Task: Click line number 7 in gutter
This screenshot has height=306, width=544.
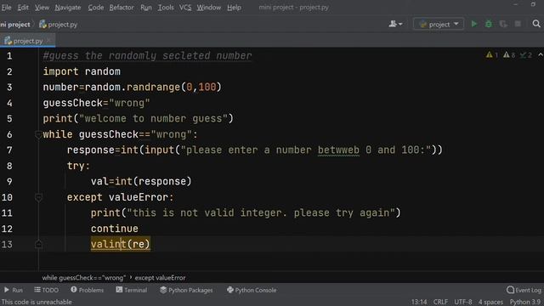Action: tap(9, 150)
